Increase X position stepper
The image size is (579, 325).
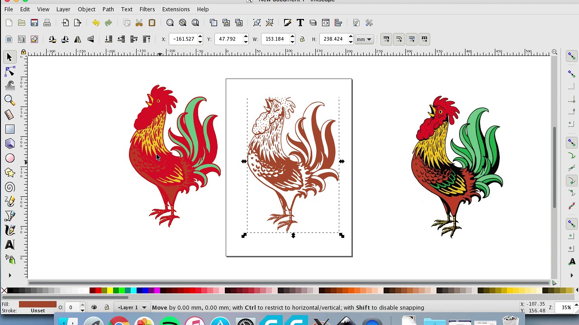pyautogui.click(x=200, y=37)
